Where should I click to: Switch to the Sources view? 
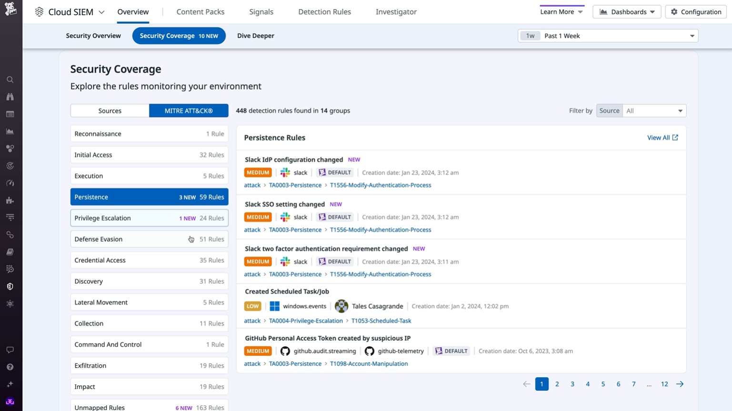click(x=110, y=110)
